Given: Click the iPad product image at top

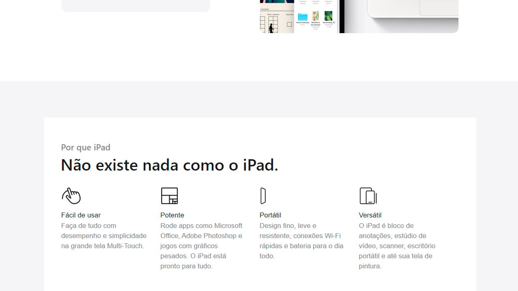Looking at the screenshot, I should point(359,16).
